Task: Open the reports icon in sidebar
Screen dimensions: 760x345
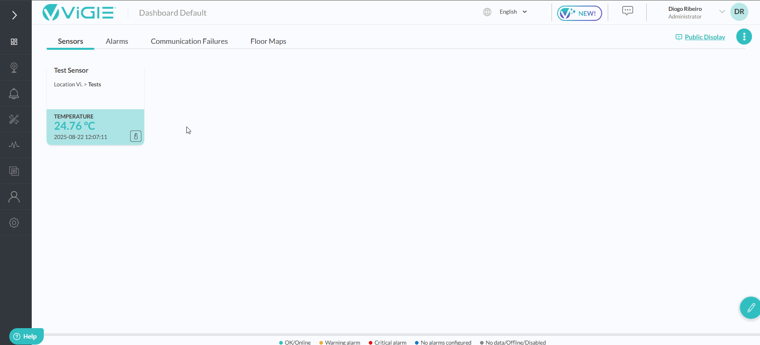Action: (14, 171)
